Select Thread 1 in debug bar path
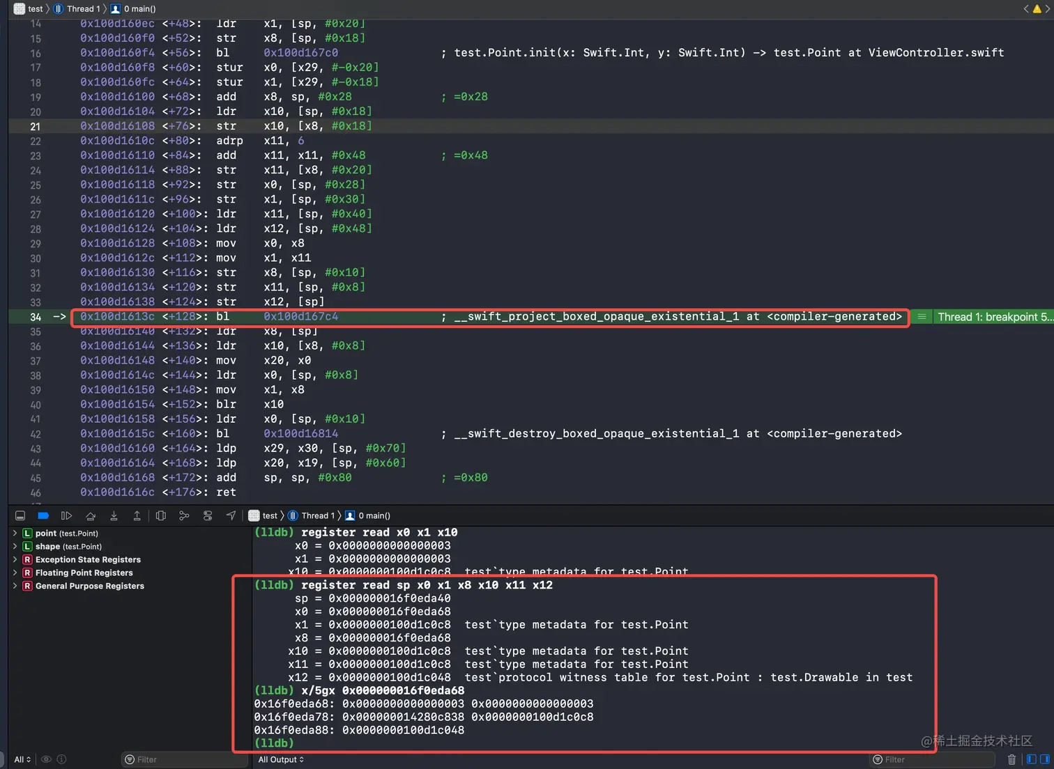Image resolution: width=1054 pixels, height=769 pixels. 312,515
